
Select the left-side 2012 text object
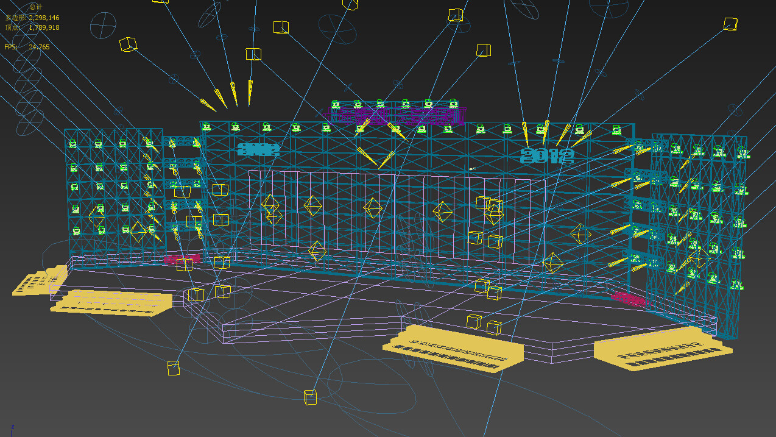tap(258, 149)
